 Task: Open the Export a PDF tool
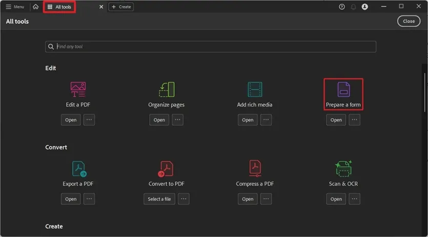pyautogui.click(x=71, y=199)
